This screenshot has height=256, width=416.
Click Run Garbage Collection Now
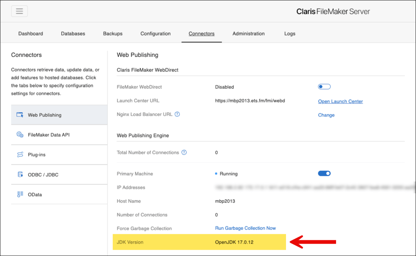pyautogui.click(x=245, y=228)
